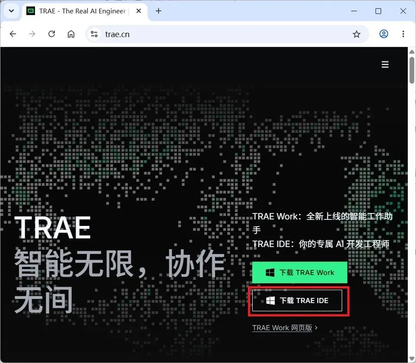The width and height of the screenshot is (416, 363).
Task: Close the TRAE tab
Action: pos(139,11)
